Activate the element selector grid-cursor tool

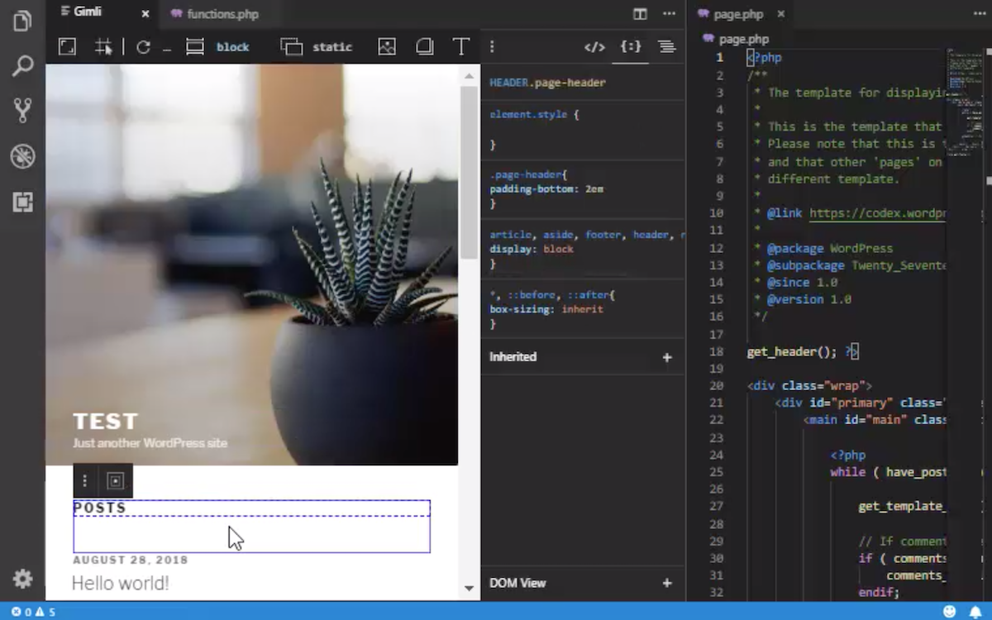tap(103, 47)
